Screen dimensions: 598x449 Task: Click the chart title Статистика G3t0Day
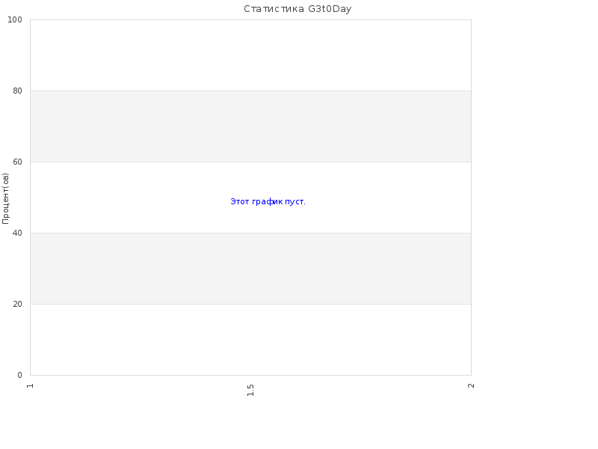298,9
